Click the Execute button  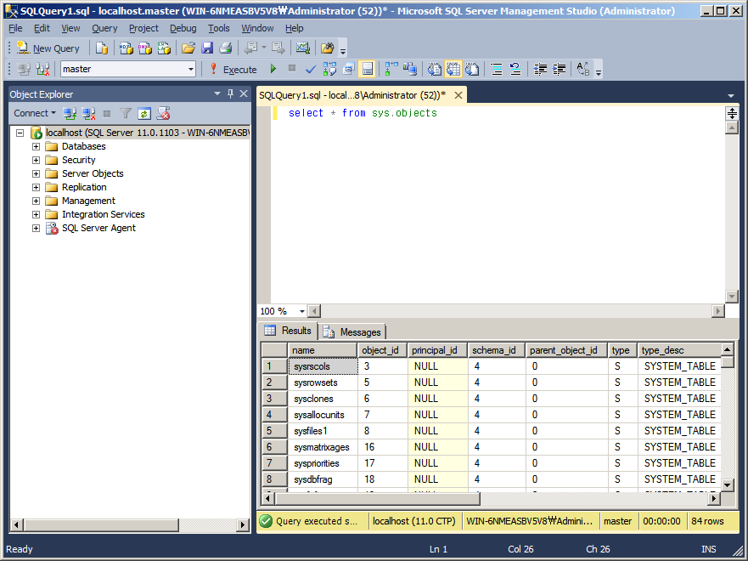[x=233, y=69]
